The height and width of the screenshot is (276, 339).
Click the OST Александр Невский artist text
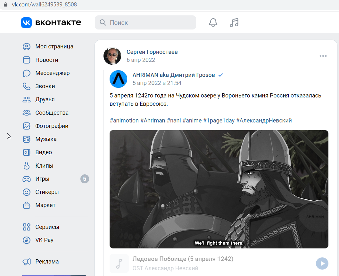click(165, 268)
